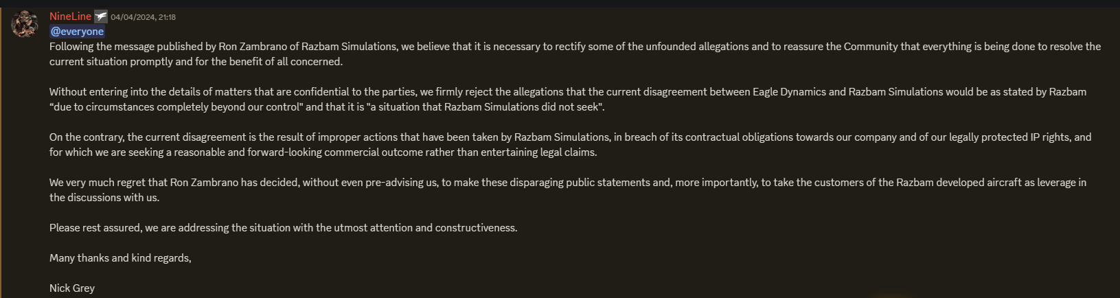Open the NineLine username profile
1120x298 pixels.
70,16
